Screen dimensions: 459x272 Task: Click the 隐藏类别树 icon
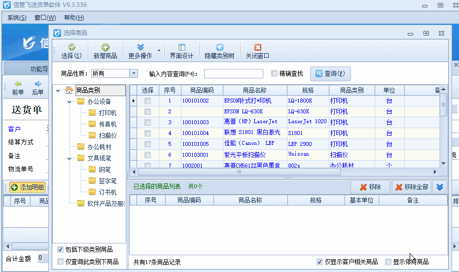219,47
